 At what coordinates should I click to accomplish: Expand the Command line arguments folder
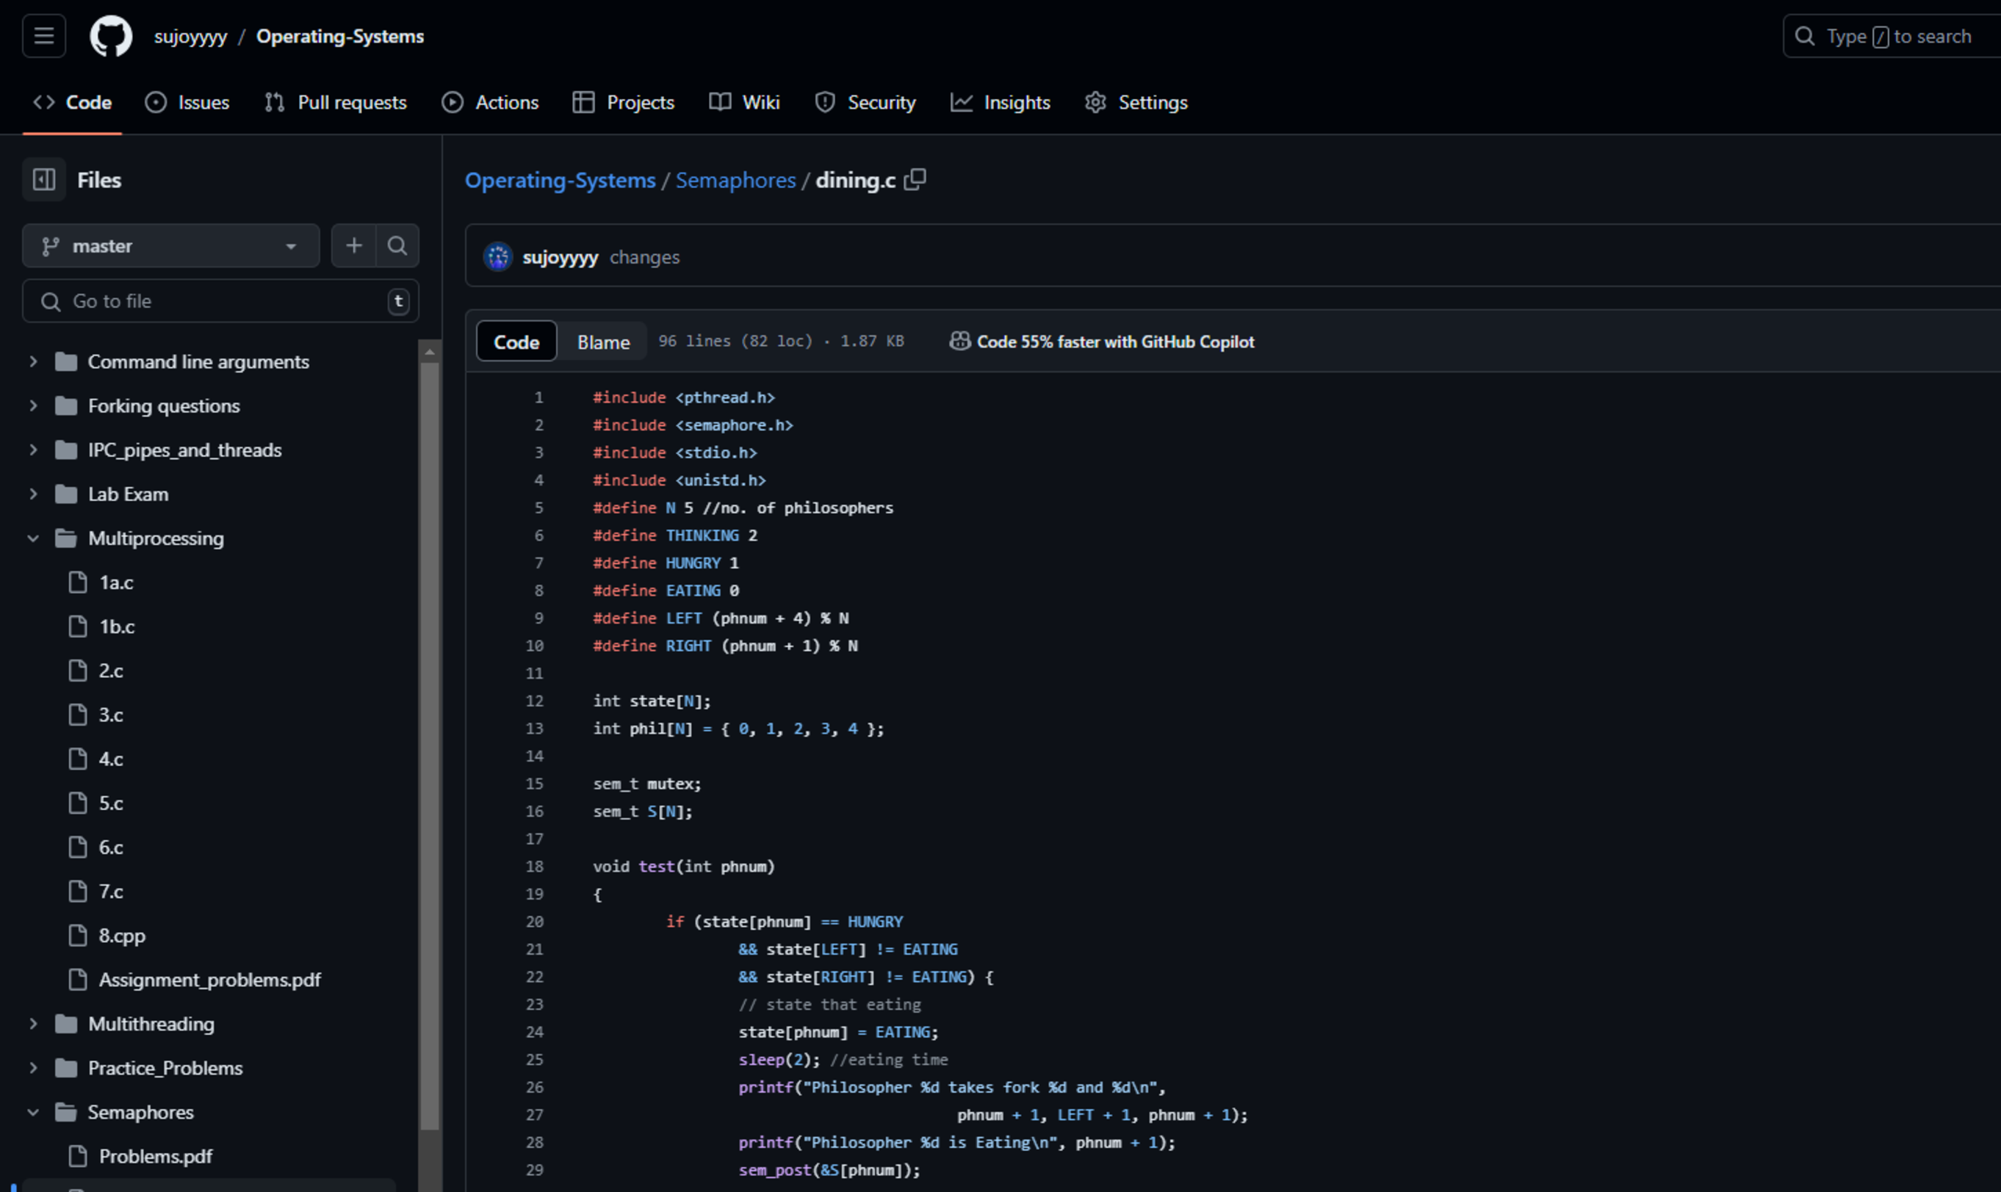33,362
